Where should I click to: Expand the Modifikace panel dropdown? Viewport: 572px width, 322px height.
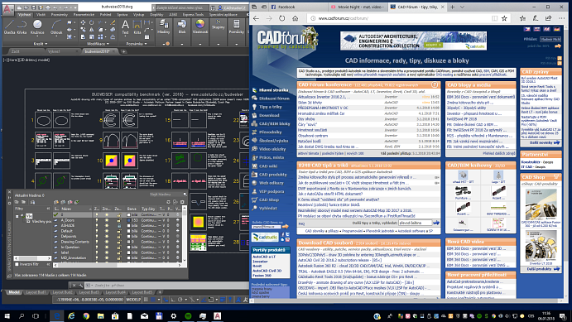coord(98,44)
